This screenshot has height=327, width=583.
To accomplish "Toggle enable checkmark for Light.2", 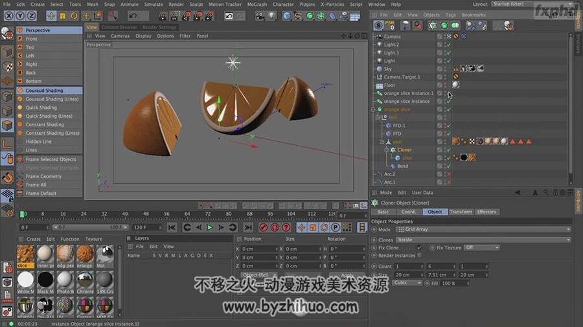I will pyautogui.click(x=449, y=45).
